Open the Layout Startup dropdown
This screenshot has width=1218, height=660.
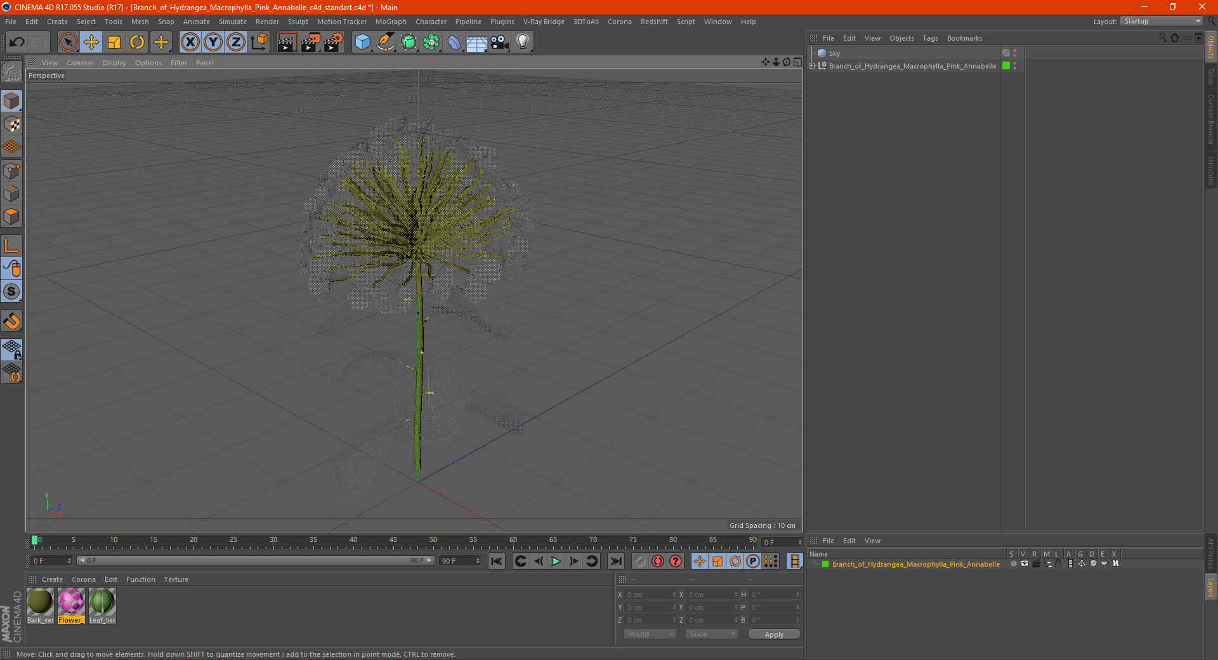pos(1161,21)
